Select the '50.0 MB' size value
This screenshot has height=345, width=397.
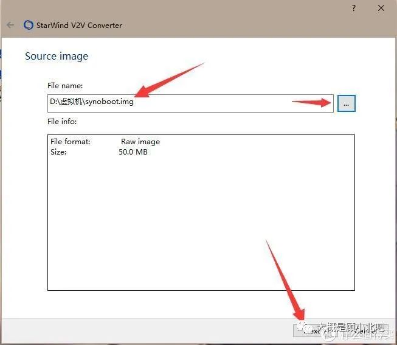(133, 152)
